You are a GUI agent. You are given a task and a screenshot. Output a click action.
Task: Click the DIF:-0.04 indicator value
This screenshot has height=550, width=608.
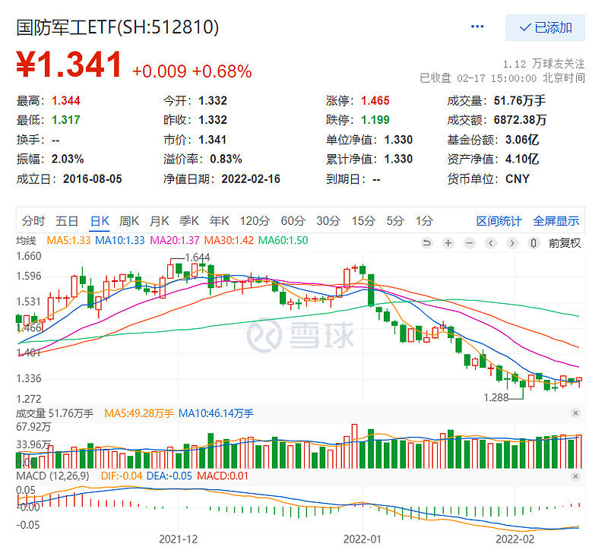pyautogui.click(x=122, y=476)
